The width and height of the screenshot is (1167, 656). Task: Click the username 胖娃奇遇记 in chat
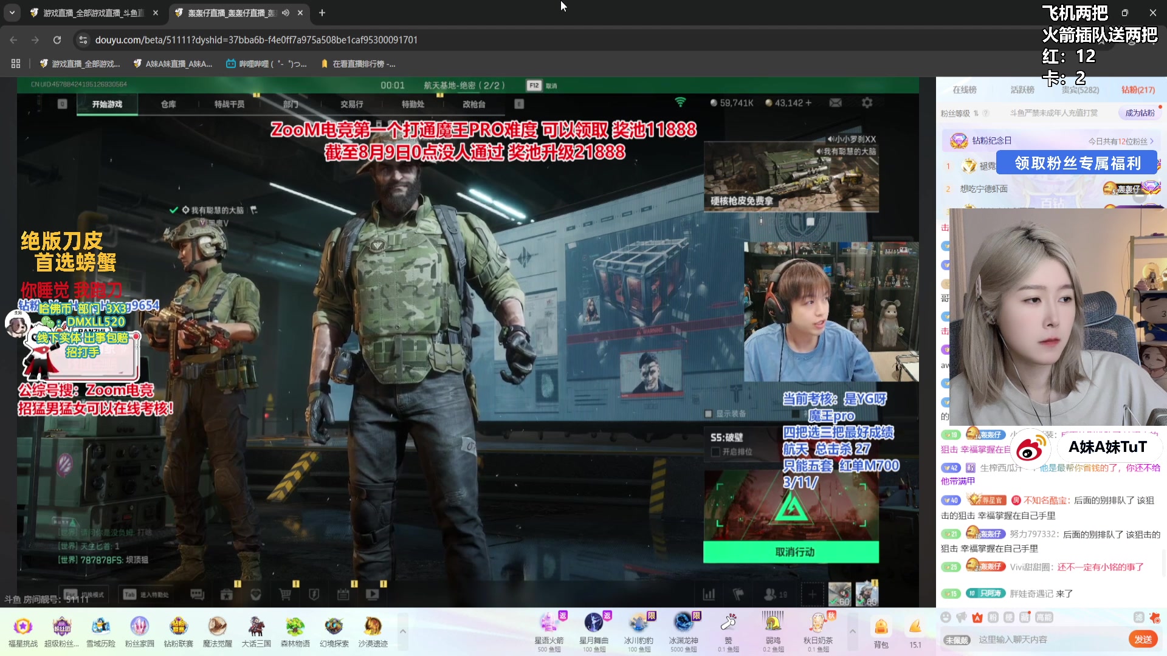(x=1032, y=593)
